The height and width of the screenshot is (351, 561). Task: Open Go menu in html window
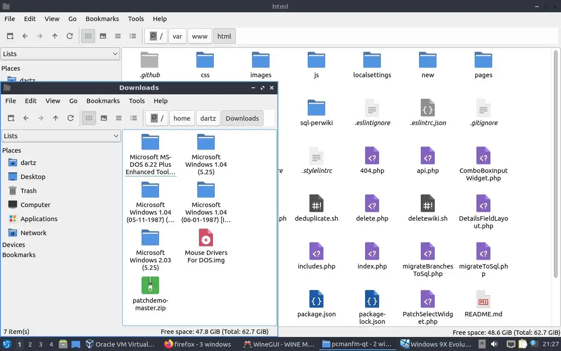pos(72,18)
